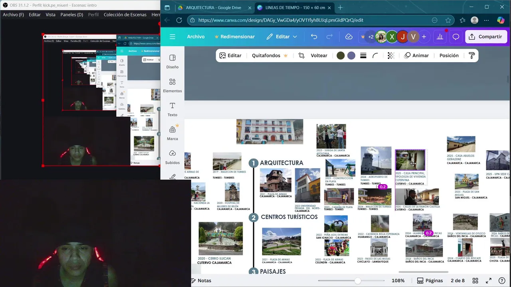Open the Subidos uploads panel

(172, 157)
